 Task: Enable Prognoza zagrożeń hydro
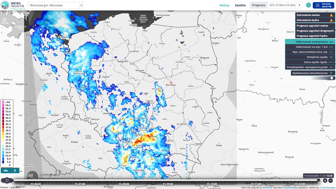(315, 36)
